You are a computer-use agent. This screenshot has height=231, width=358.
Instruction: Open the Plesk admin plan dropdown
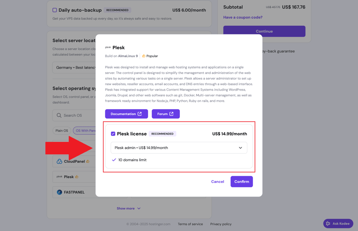(179, 148)
